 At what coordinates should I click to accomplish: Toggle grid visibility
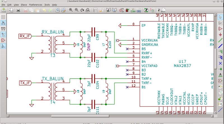[x=3, y=17]
